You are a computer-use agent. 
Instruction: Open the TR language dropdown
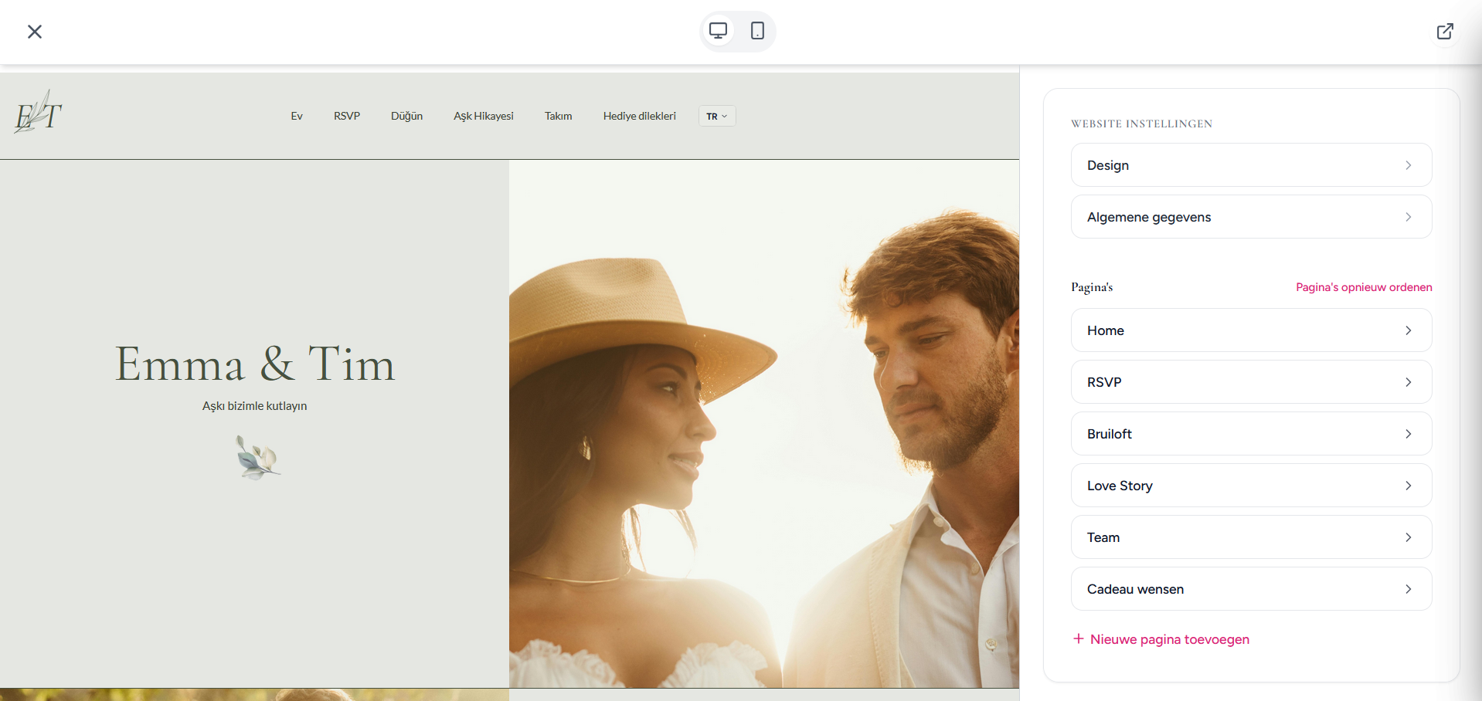coord(716,116)
